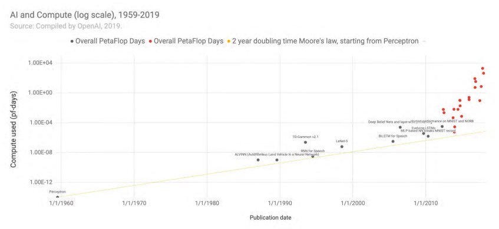This screenshot has width=499, height=229.
Task: Toggle the Moore's law legend entry
Action: tap(323, 41)
